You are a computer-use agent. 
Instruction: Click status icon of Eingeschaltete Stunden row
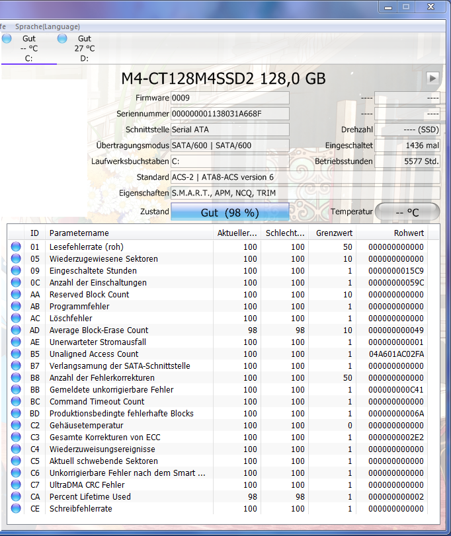coord(16,271)
